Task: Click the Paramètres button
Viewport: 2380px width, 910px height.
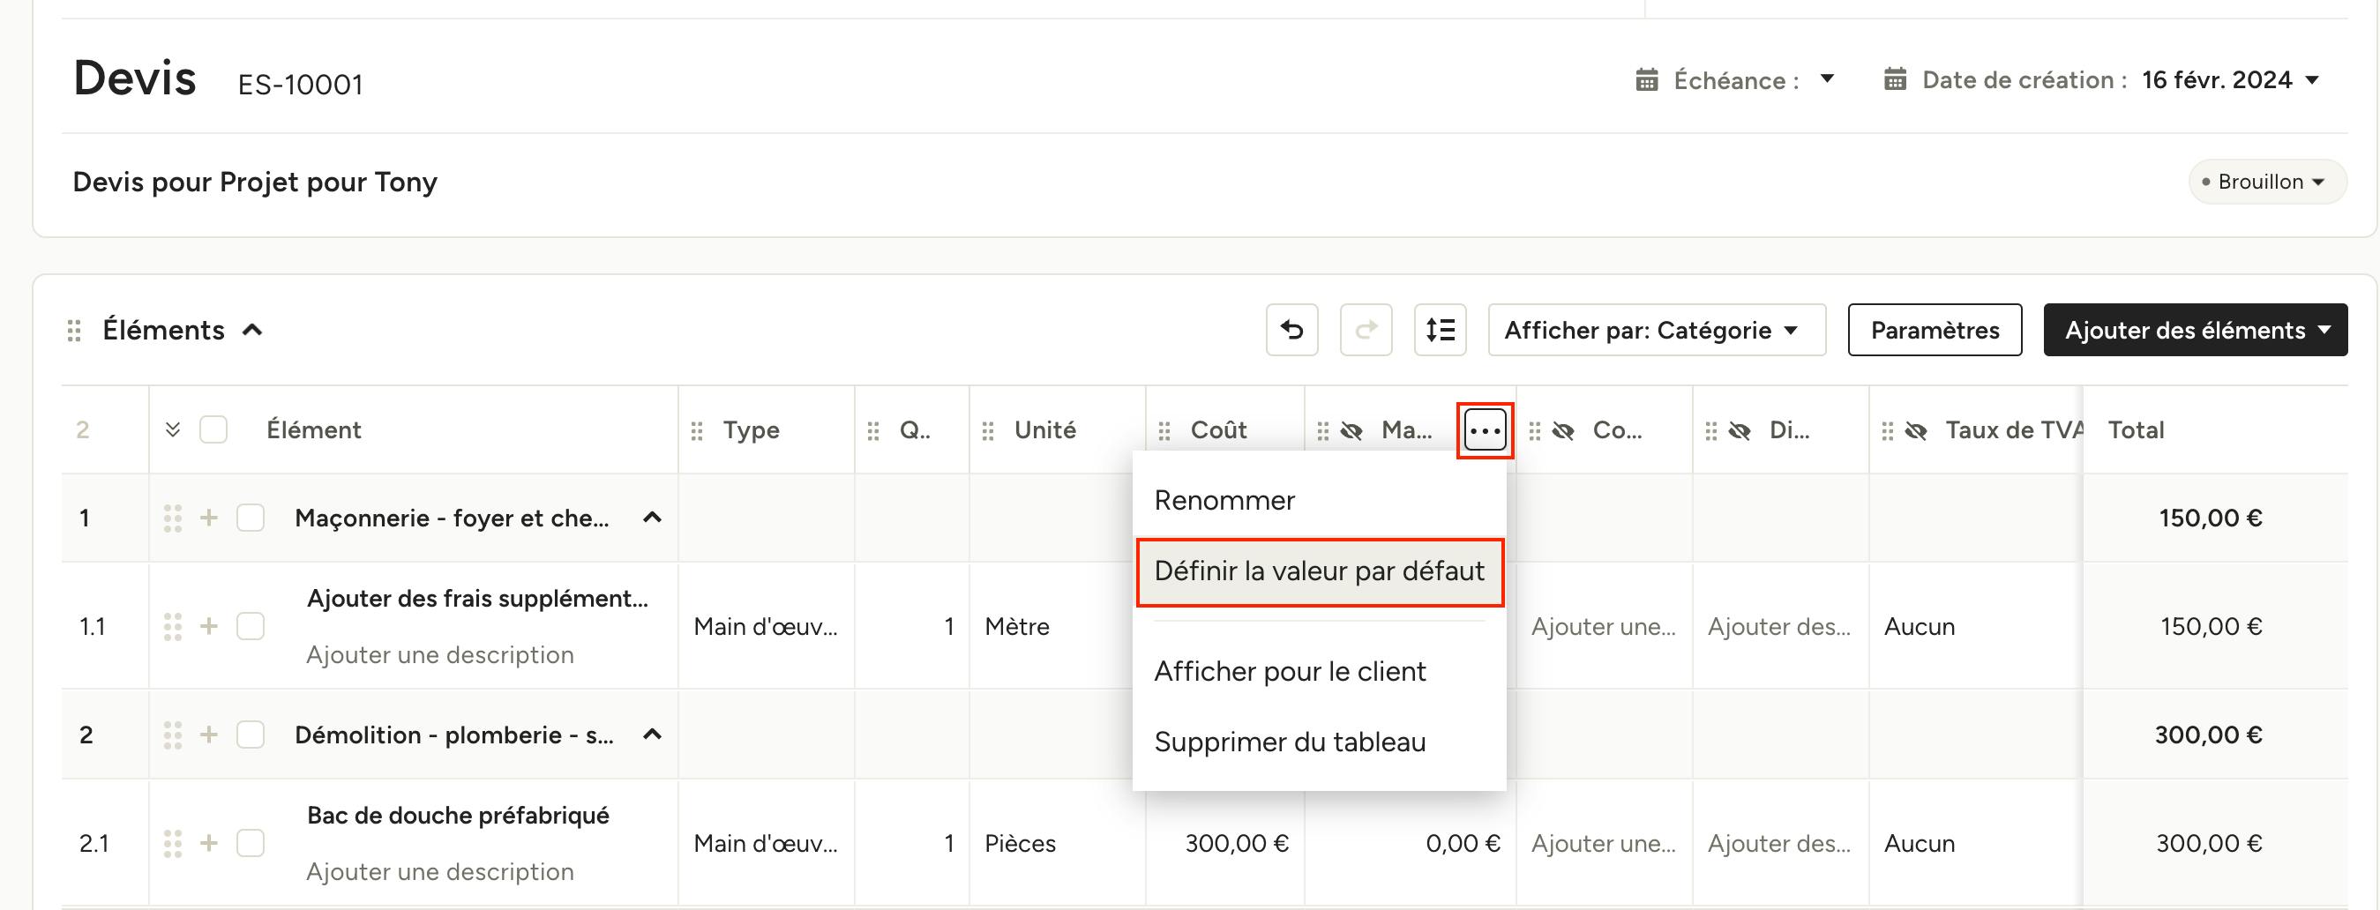Action: coord(1935,330)
